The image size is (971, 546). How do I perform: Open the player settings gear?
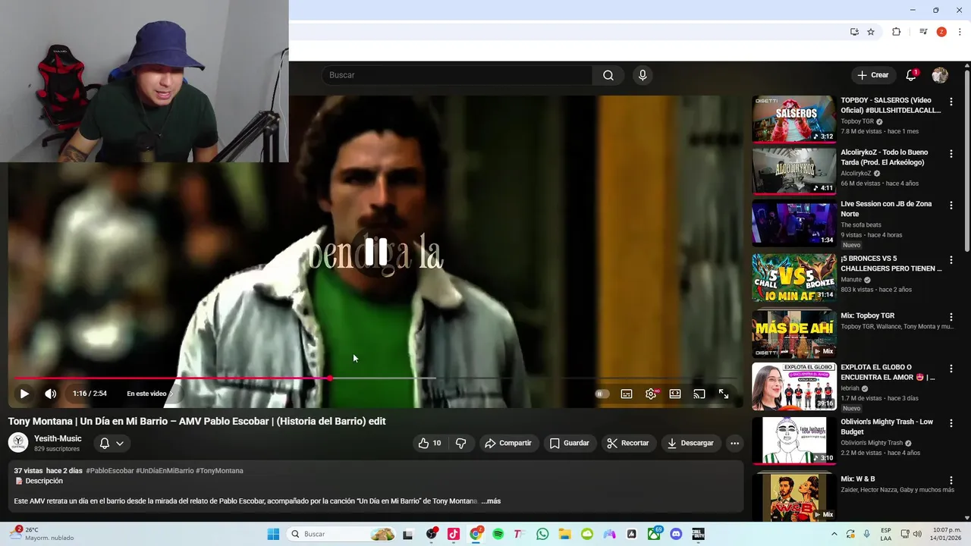[651, 394]
